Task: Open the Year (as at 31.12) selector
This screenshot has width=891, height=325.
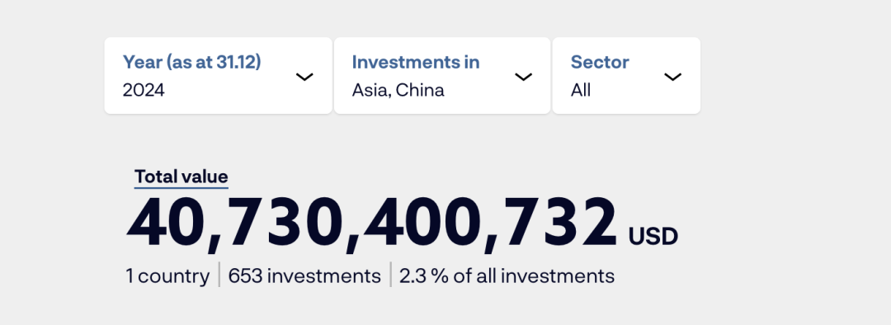Action: [218, 76]
